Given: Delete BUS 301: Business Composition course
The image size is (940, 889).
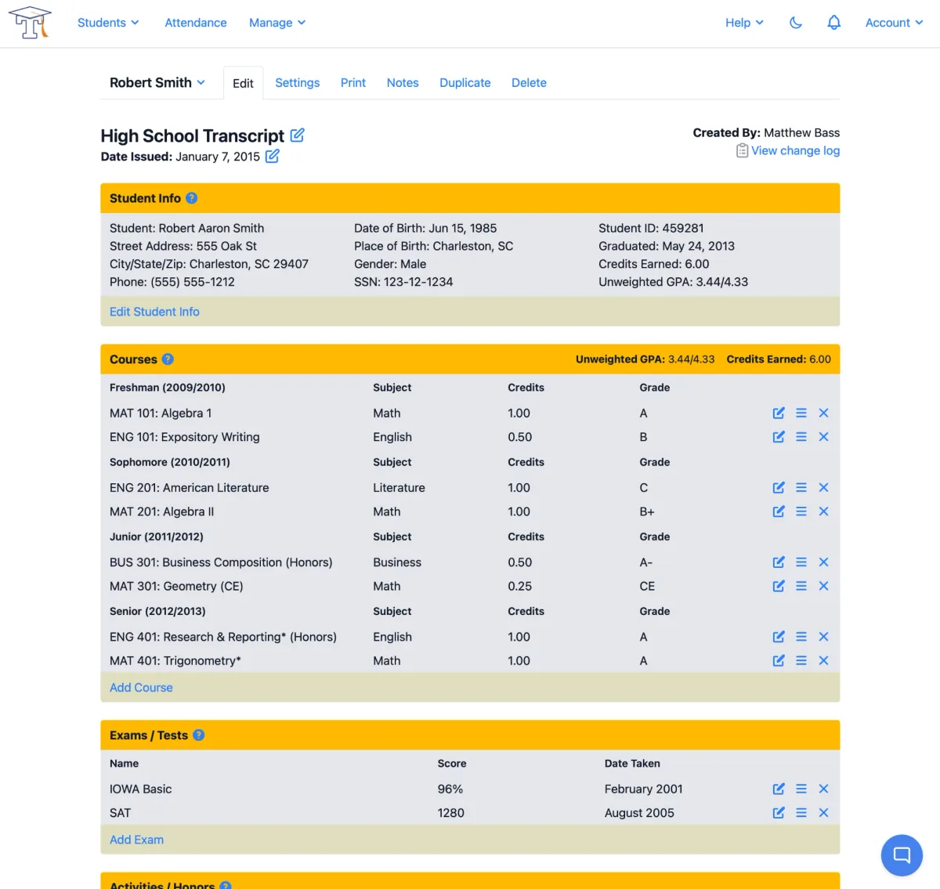Looking at the screenshot, I should click(823, 562).
